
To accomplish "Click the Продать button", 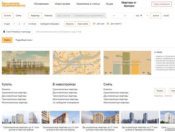I will [x=160, y=91].
